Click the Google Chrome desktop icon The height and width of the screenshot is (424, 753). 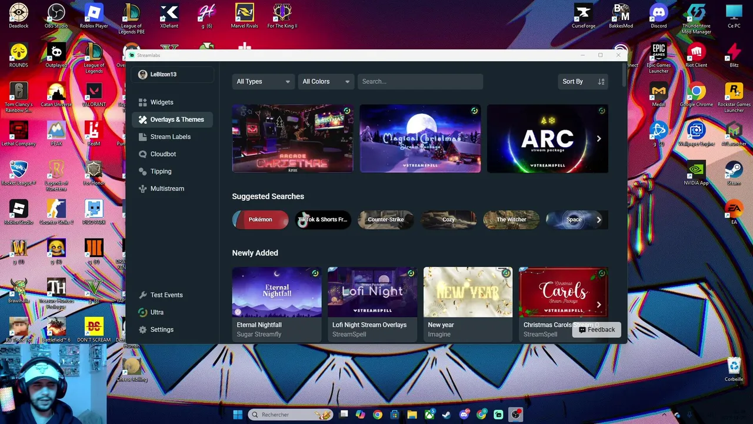click(x=697, y=95)
